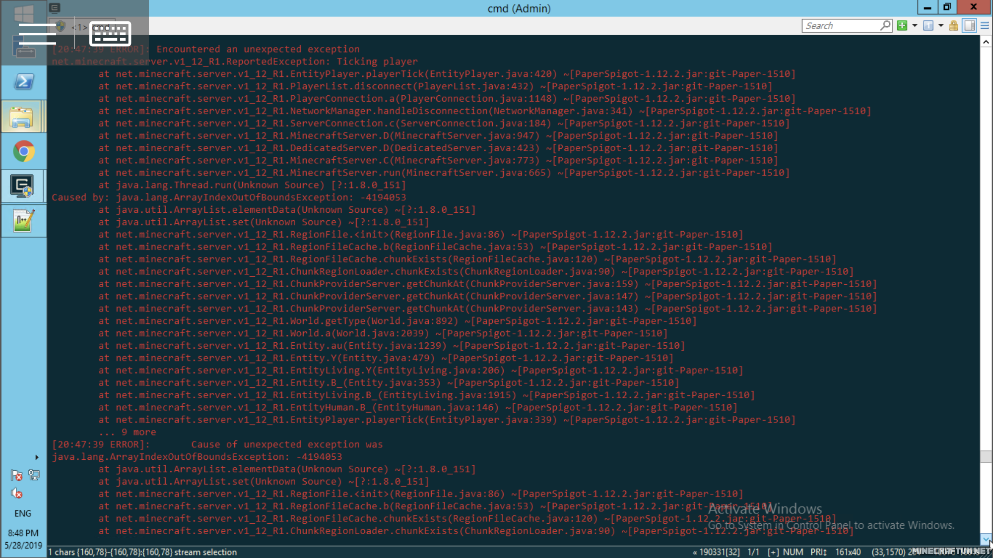Toggle the scrollbar visibility panel button
The height and width of the screenshot is (558, 993).
pyautogui.click(x=969, y=26)
